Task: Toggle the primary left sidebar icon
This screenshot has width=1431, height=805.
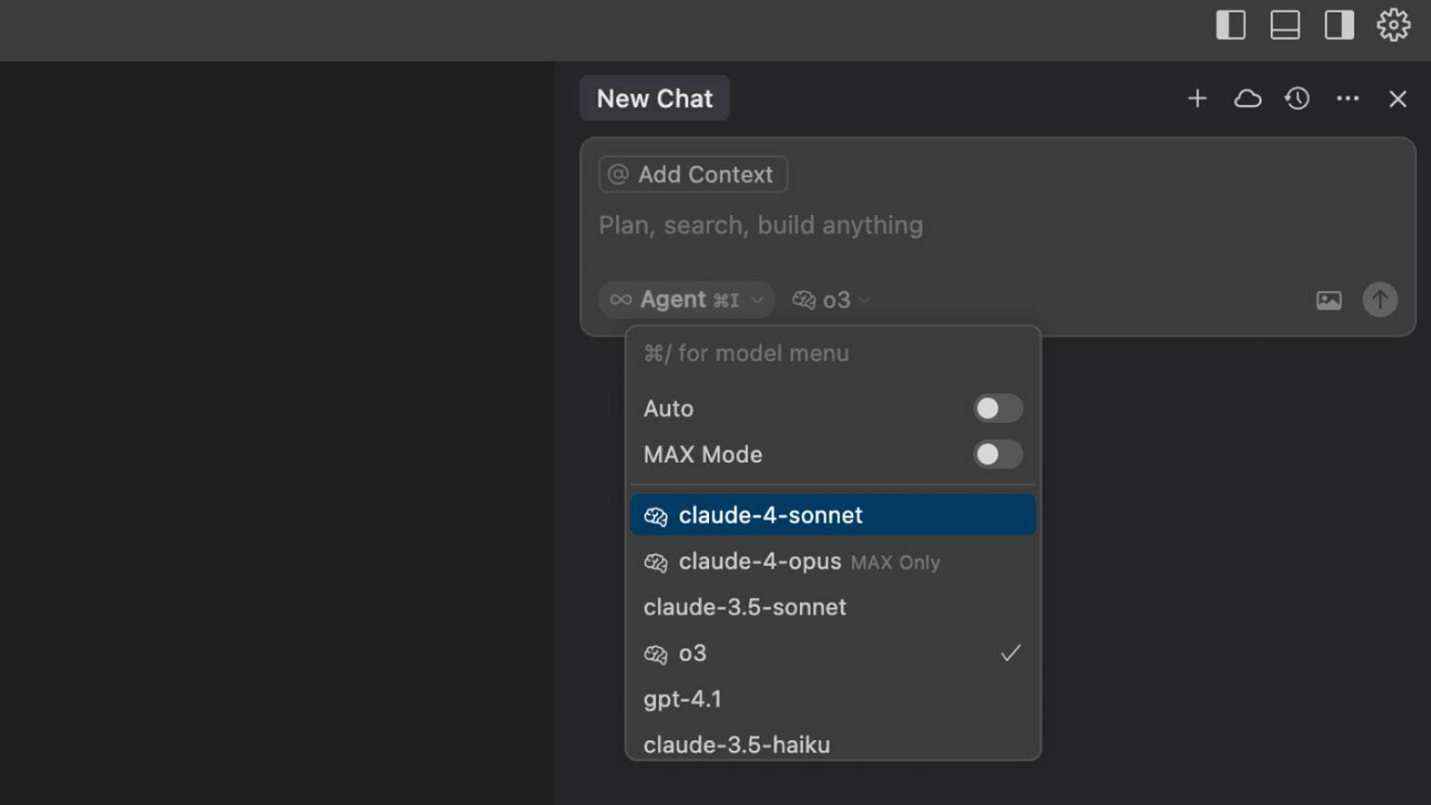Action: pos(1230,25)
